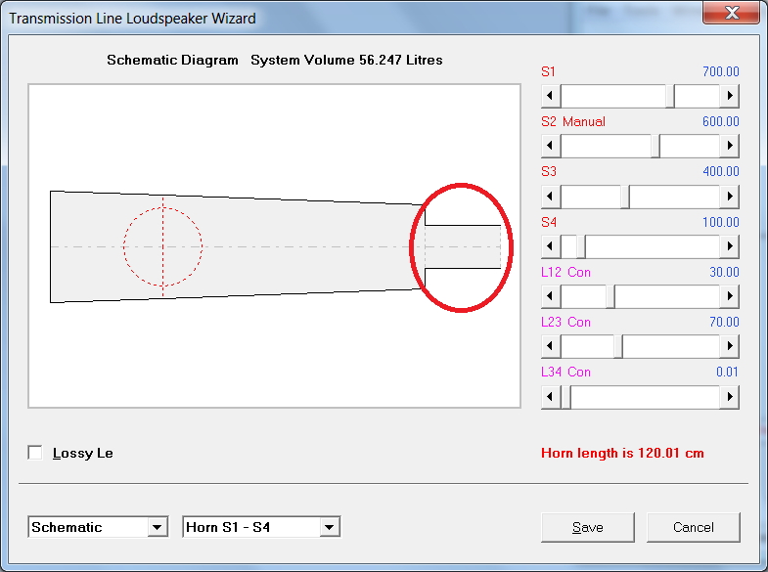This screenshot has height=572, width=768.
Task: Decrease S2 Manual with left arrow
Action: coord(551,146)
